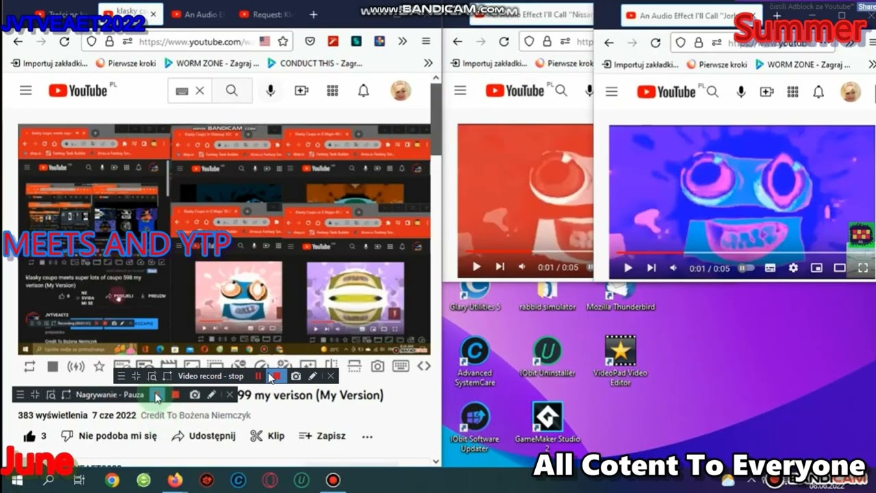The image size is (876, 493).
Task: Open Firefox hamburger menu in left window
Action: 426,41
